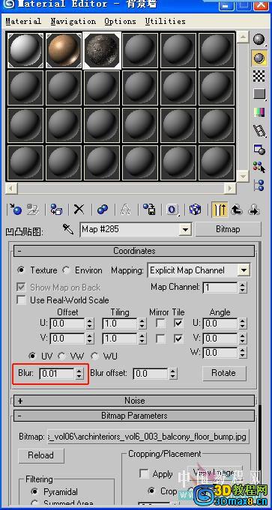The height and width of the screenshot is (510, 272).
Task: Assign Material to Selection icon
Action: pos(56,210)
